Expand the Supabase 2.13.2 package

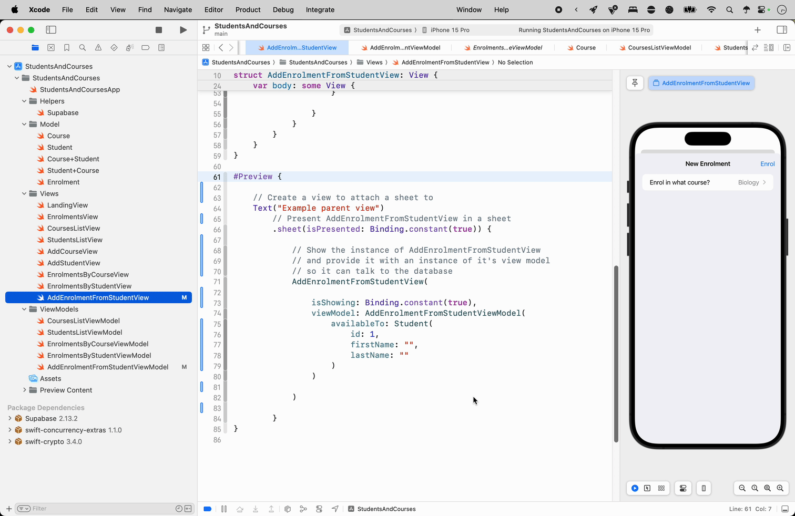point(10,419)
